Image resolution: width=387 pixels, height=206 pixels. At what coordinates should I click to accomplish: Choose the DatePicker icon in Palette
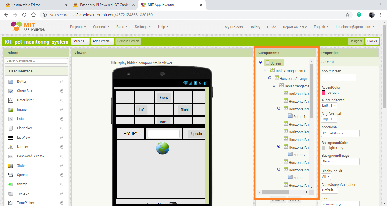click(x=11, y=100)
